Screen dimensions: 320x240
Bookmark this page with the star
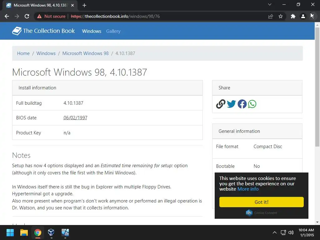[x=281, y=16]
